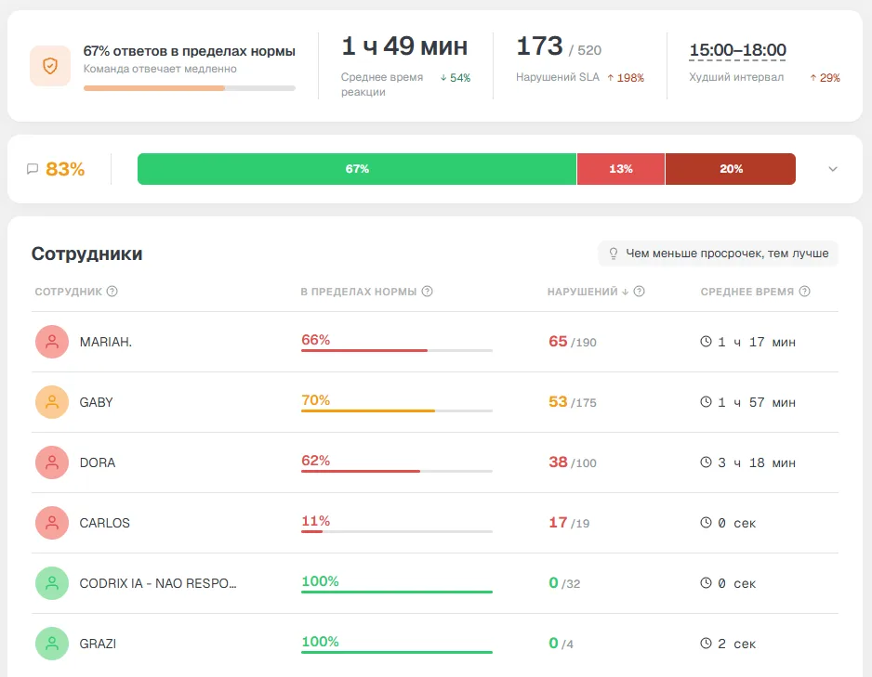872x677 pixels.
Task: Click DORA 62% progress bar
Action: pos(397,472)
